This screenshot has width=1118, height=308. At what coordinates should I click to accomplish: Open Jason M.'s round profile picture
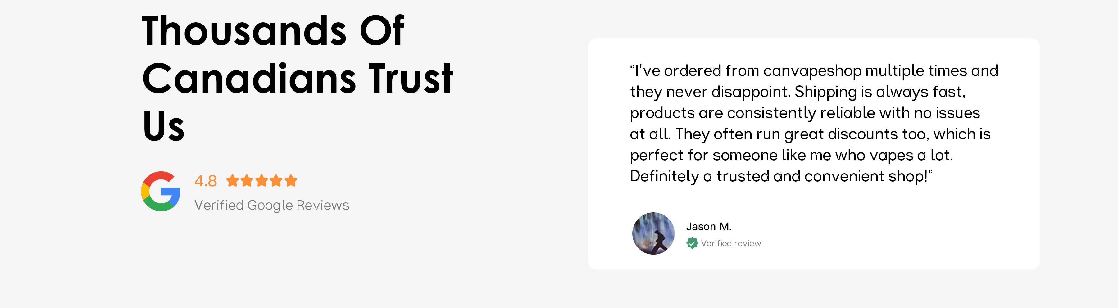(x=653, y=233)
